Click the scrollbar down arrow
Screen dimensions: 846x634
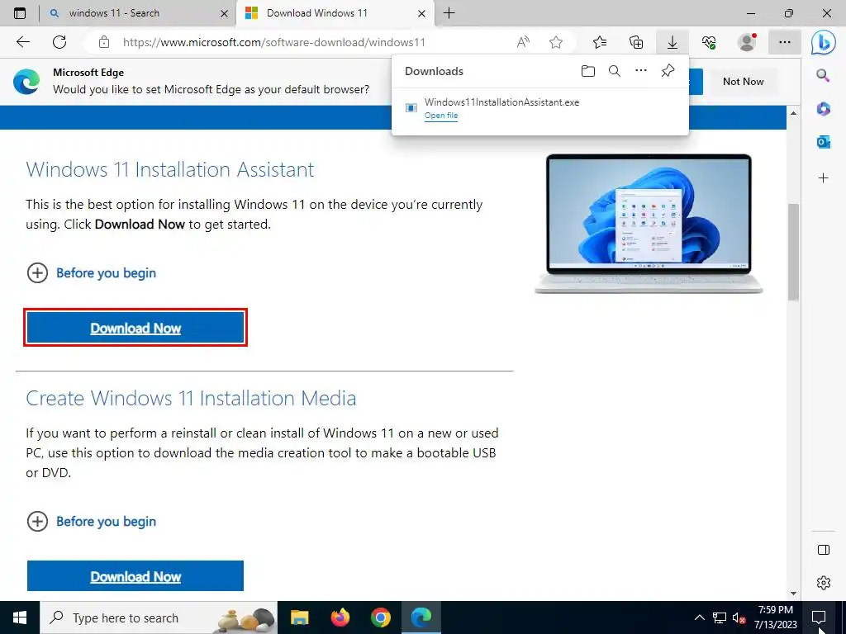[793, 594]
